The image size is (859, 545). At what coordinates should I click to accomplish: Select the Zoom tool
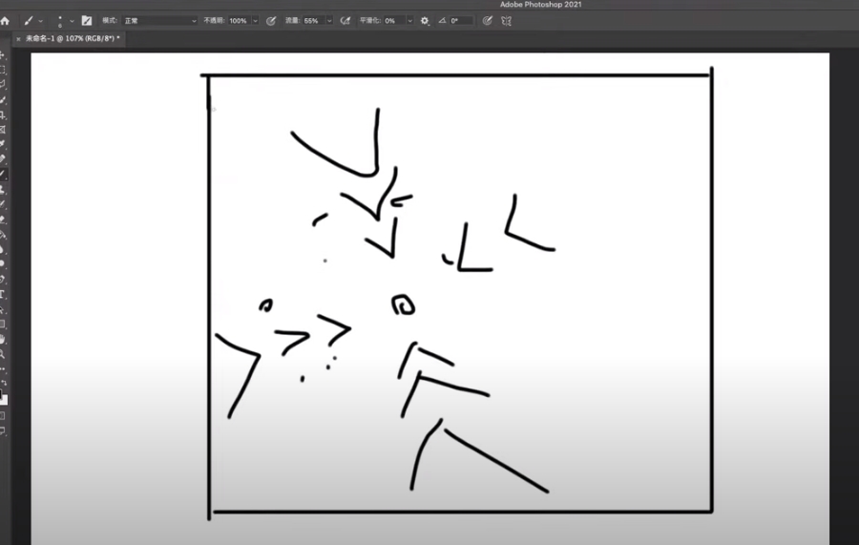click(x=3, y=354)
